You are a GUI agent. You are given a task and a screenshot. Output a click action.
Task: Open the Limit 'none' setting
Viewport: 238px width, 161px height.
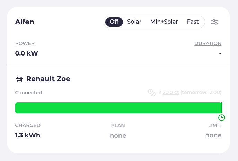213,135
